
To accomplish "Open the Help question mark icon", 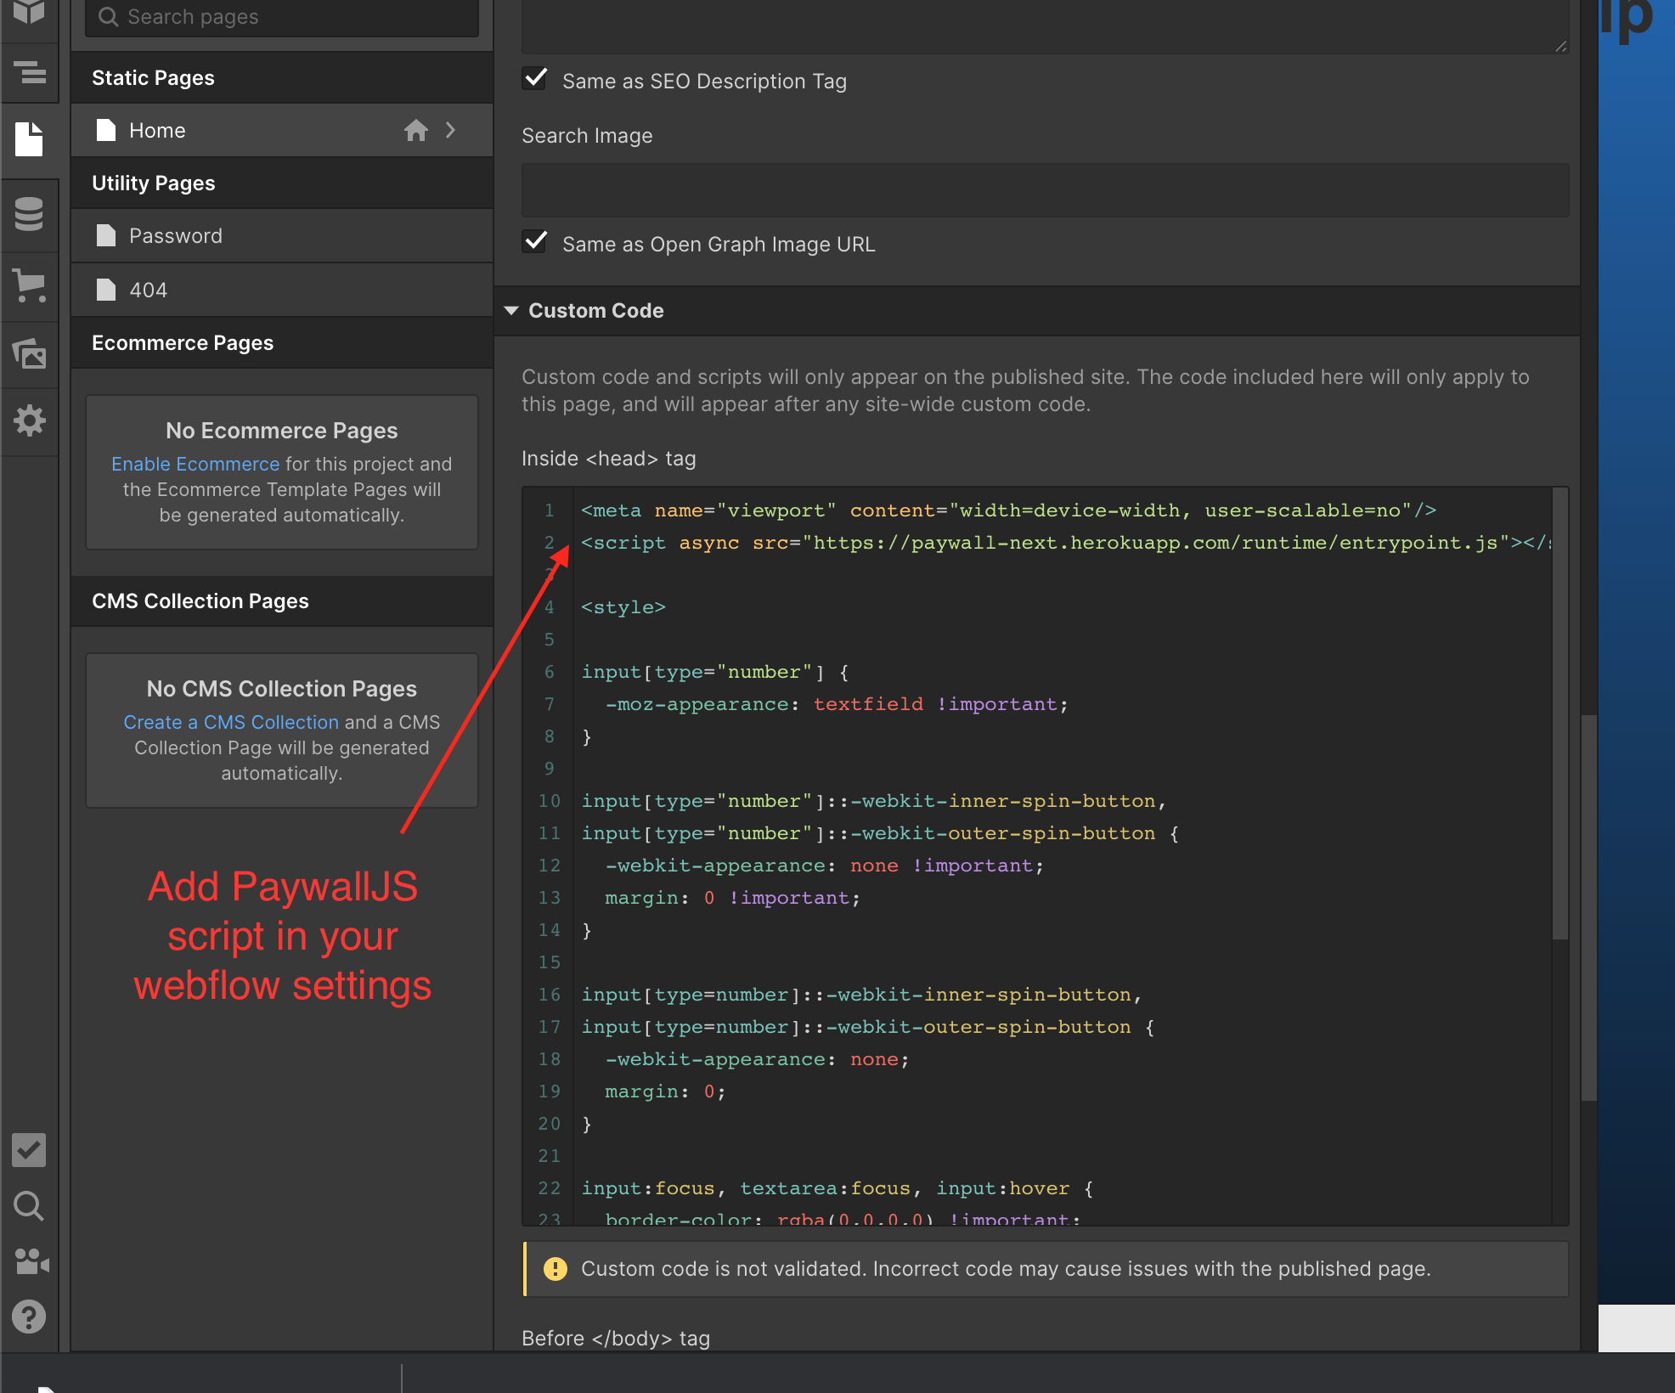I will (x=30, y=1317).
